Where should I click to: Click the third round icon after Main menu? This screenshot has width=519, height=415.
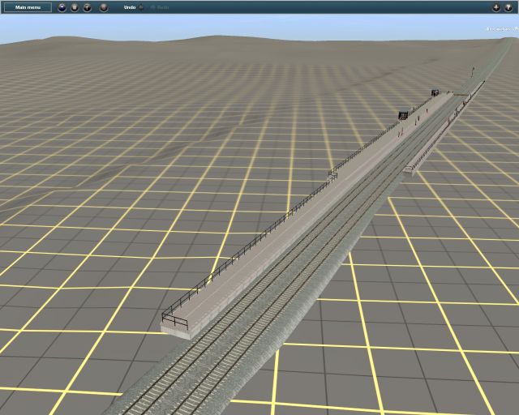click(x=88, y=7)
